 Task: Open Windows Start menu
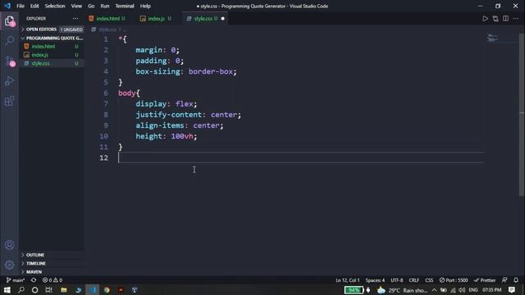[x=7, y=290]
